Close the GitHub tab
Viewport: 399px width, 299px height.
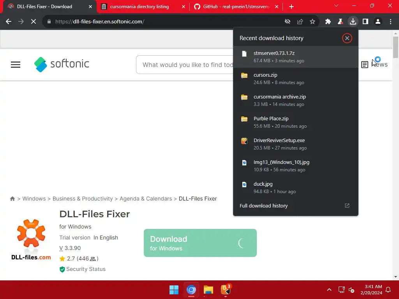tap(277, 7)
